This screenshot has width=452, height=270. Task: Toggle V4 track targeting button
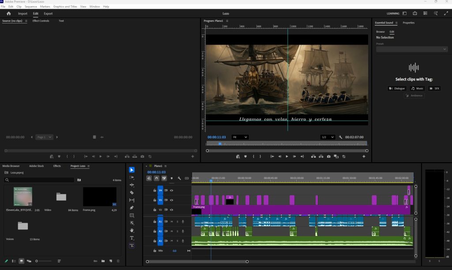160,190
